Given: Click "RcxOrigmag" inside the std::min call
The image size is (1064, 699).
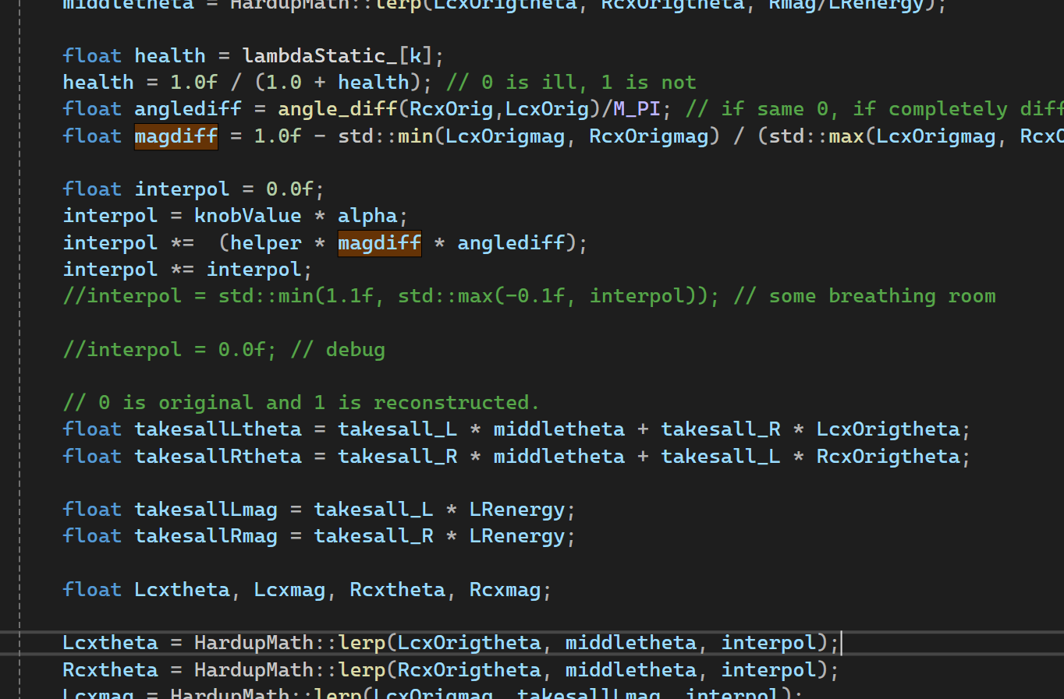Looking at the screenshot, I should [649, 136].
